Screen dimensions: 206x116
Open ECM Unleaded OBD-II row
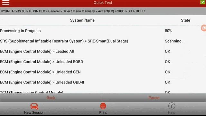coord(103,82)
